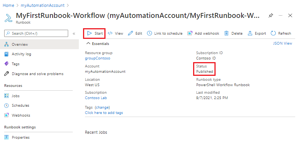
Task: Open Webhooks under Resources
Action: tap(21, 115)
